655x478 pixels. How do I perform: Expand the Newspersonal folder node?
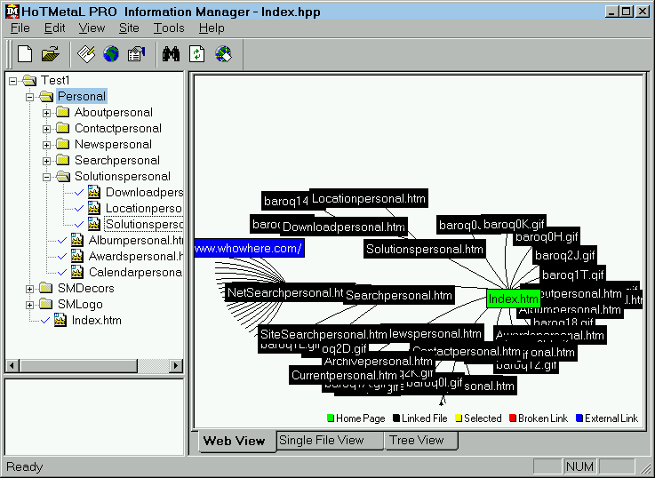point(46,145)
